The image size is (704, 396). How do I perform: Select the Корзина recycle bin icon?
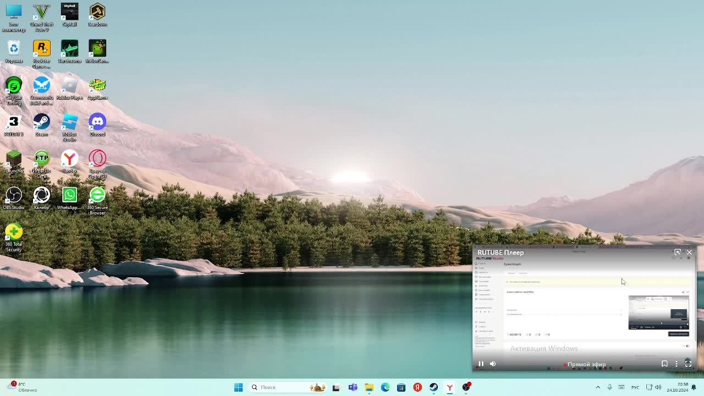click(x=14, y=52)
